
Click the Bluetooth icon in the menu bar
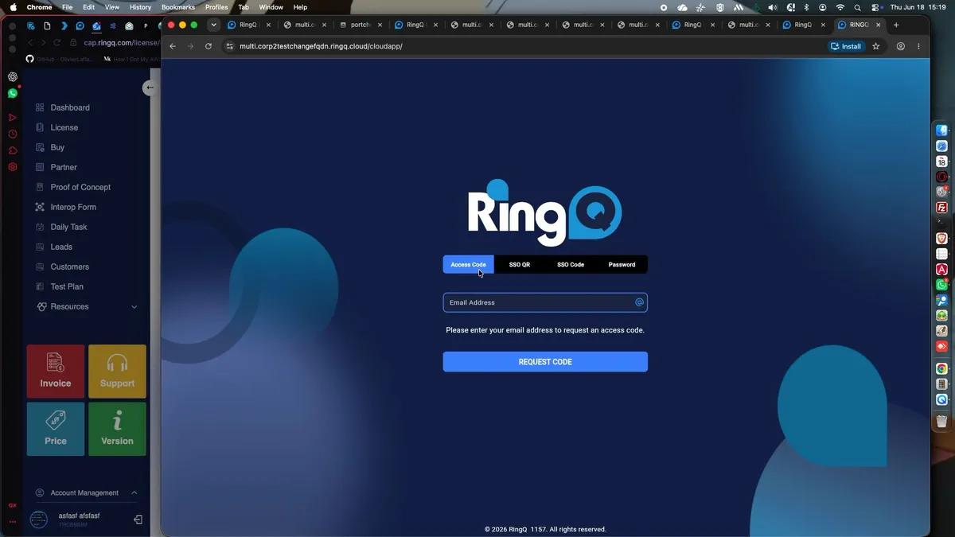(805, 7)
